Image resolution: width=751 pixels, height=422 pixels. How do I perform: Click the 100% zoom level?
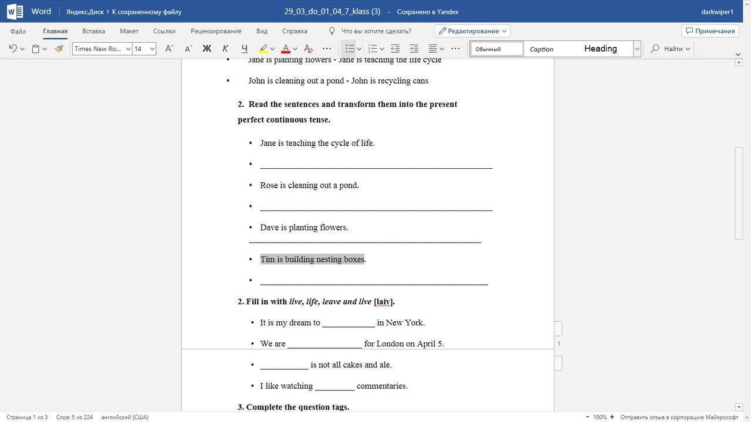tap(600, 417)
